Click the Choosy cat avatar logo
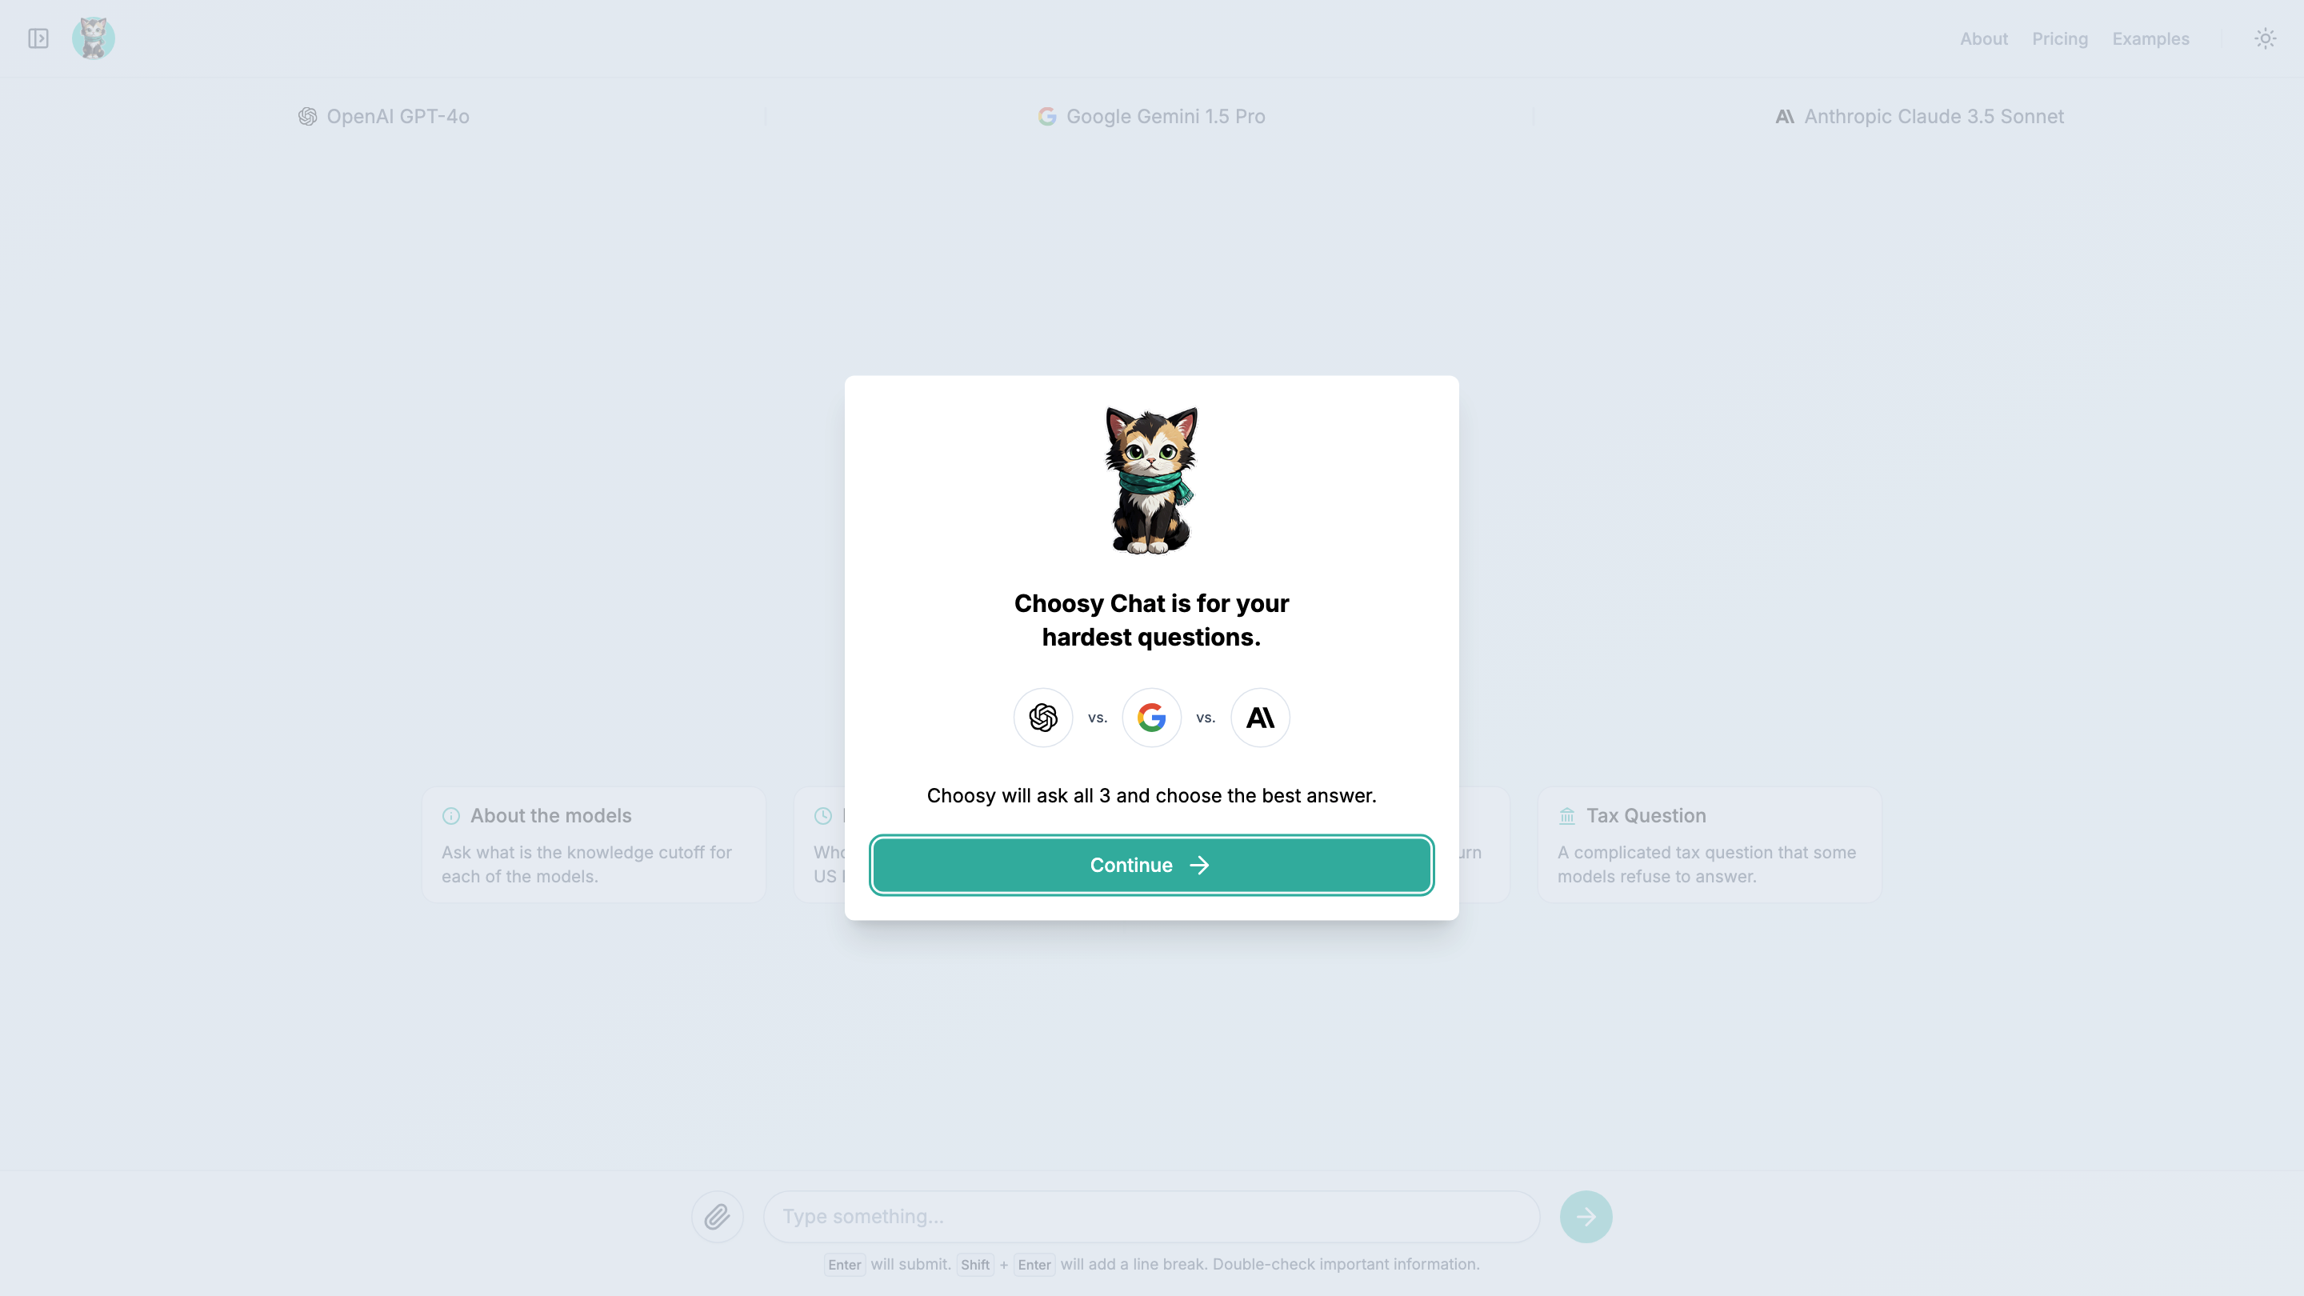Image resolution: width=2304 pixels, height=1296 pixels. 93,38
